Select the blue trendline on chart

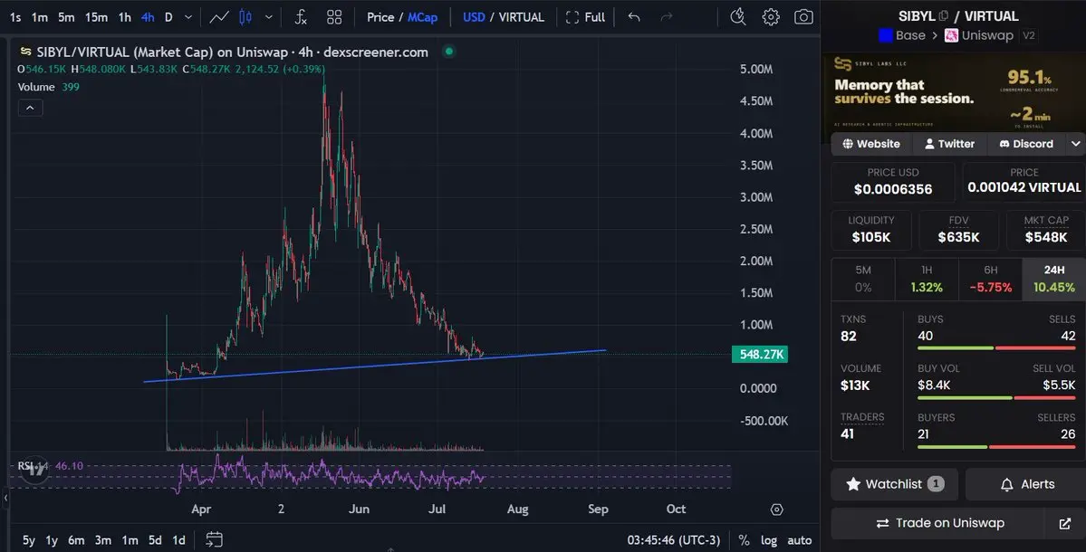[374, 366]
